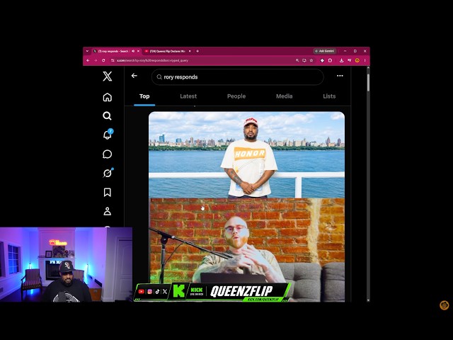The height and width of the screenshot is (340, 453).
Task: Open the Profile person icon
Action: click(107, 211)
